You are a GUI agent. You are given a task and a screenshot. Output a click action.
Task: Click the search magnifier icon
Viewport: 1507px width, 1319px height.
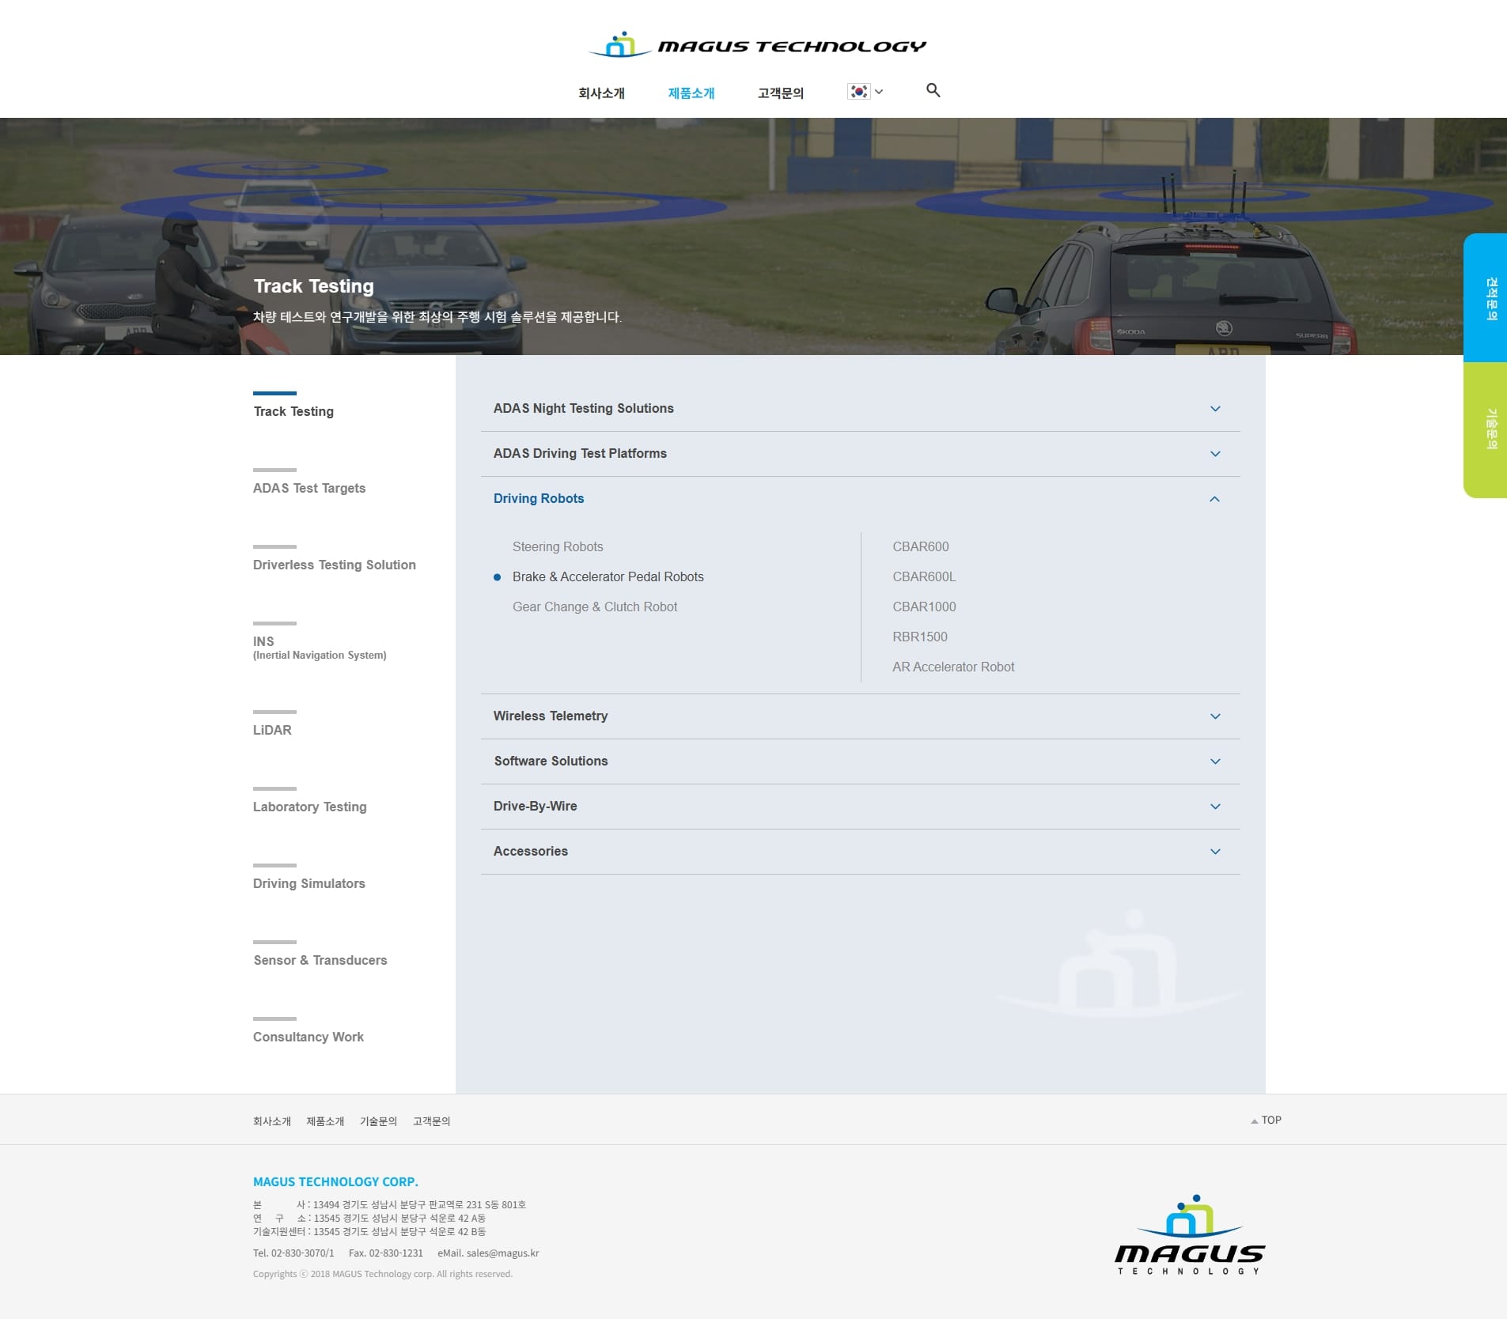pyautogui.click(x=933, y=91)
